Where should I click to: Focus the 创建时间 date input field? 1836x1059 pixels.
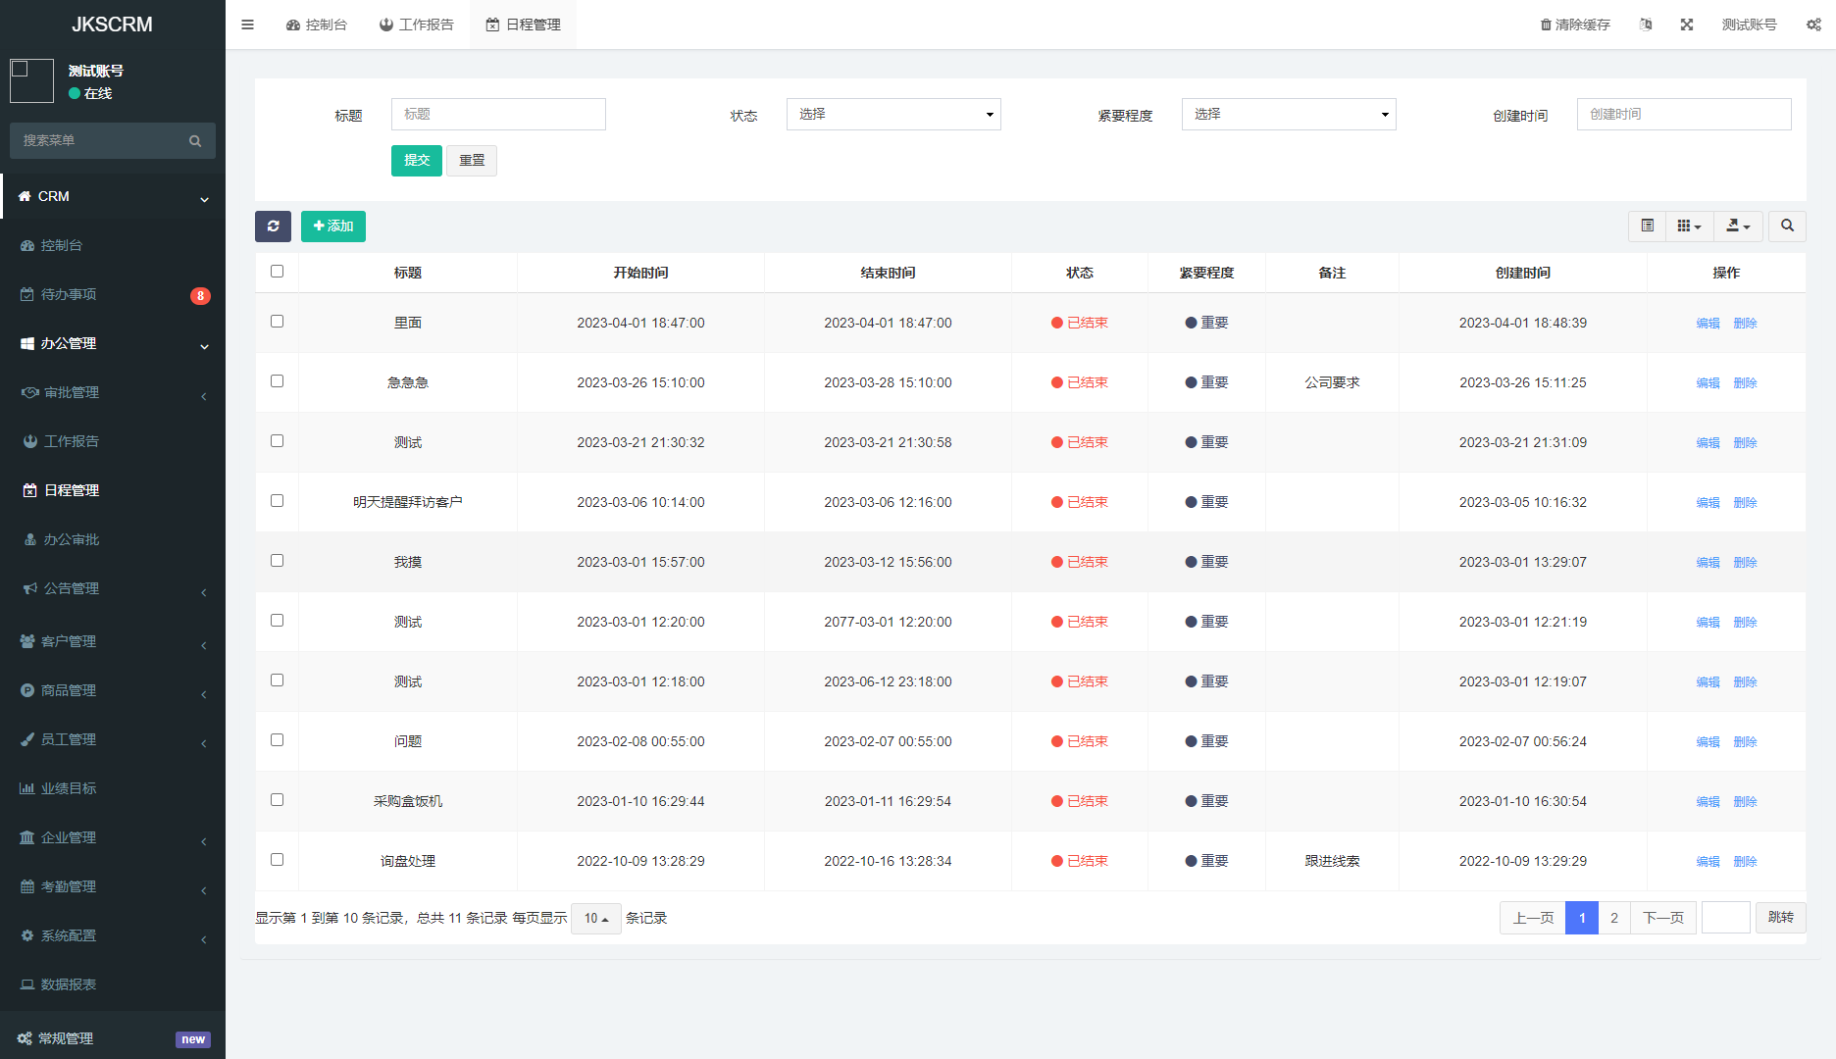pos(1684,115)
